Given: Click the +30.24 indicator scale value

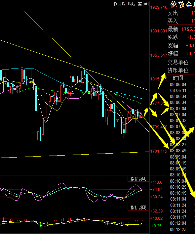Looking at the screenshot, I should point(157,197).
